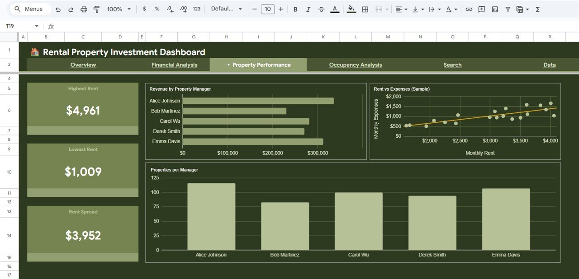Click the Decrease decimal places icon

click(x=170, y=9)
